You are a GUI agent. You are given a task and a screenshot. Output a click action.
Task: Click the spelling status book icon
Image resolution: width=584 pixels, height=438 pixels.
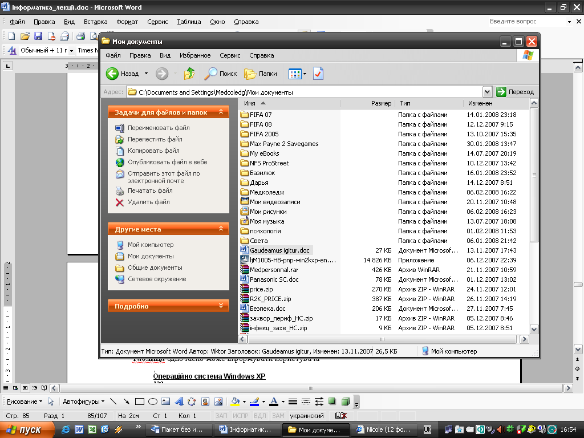click(341, 416)
